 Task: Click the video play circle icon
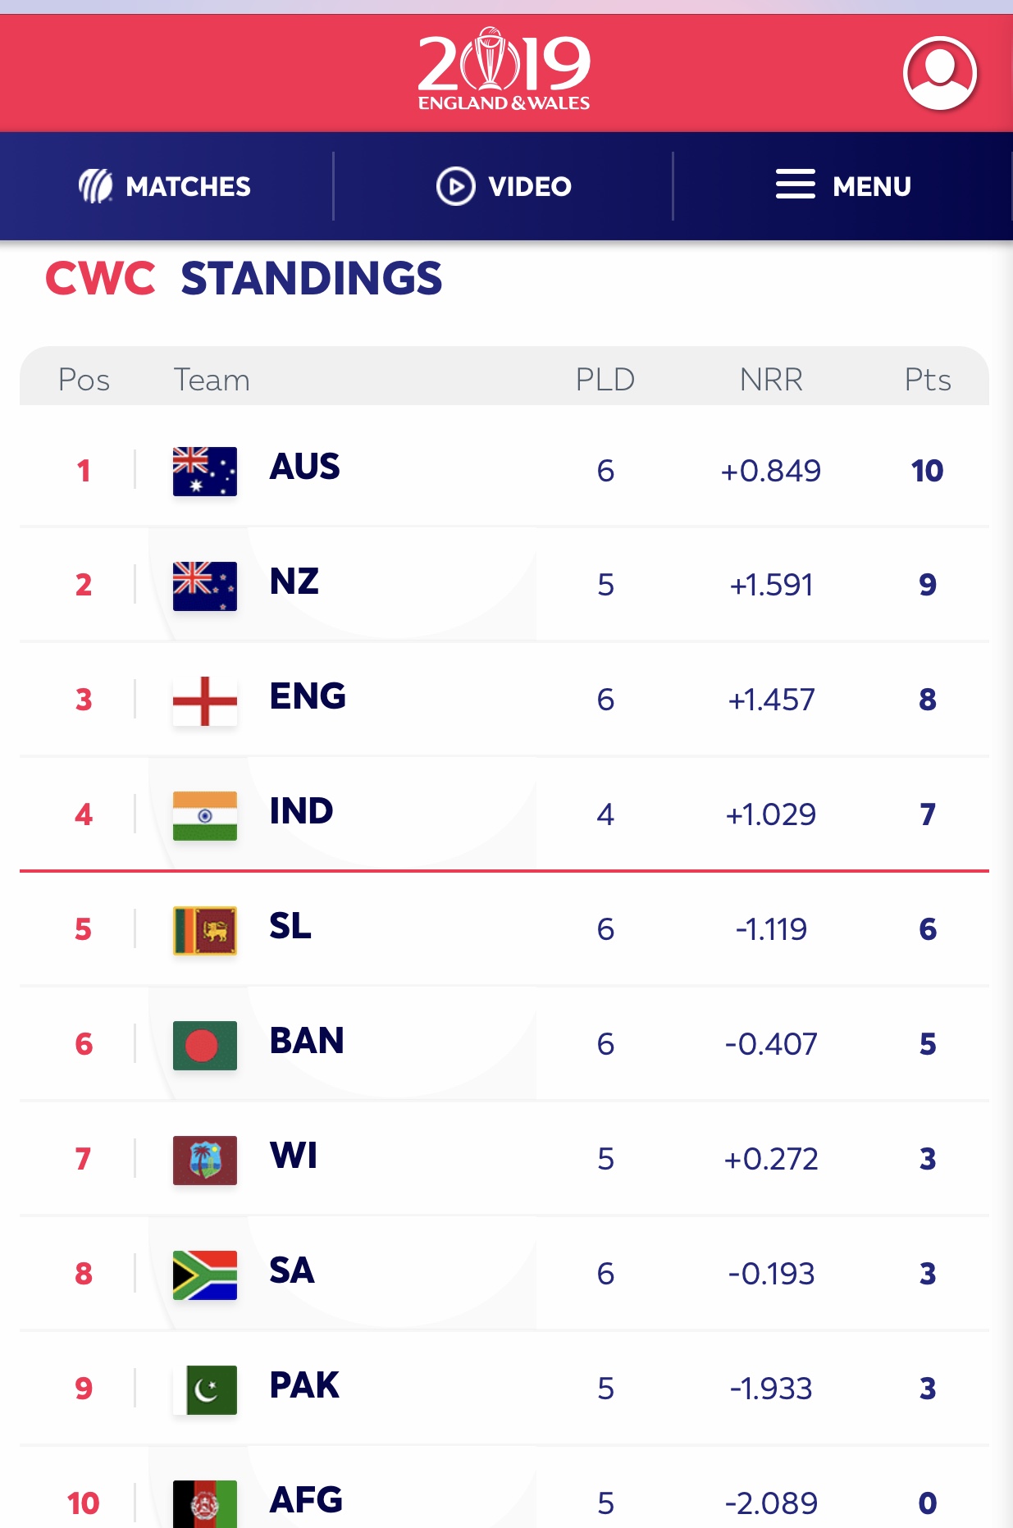click(x=455, y=186)
